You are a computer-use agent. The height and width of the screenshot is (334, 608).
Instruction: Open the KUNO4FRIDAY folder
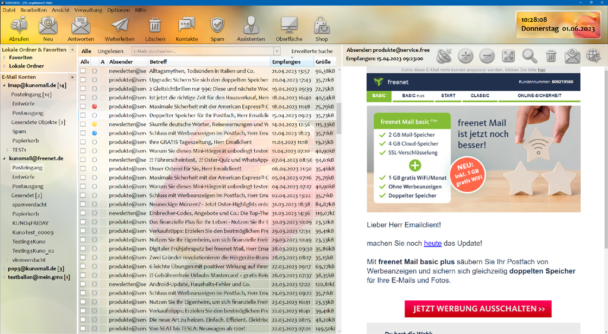tap(30, 223)
